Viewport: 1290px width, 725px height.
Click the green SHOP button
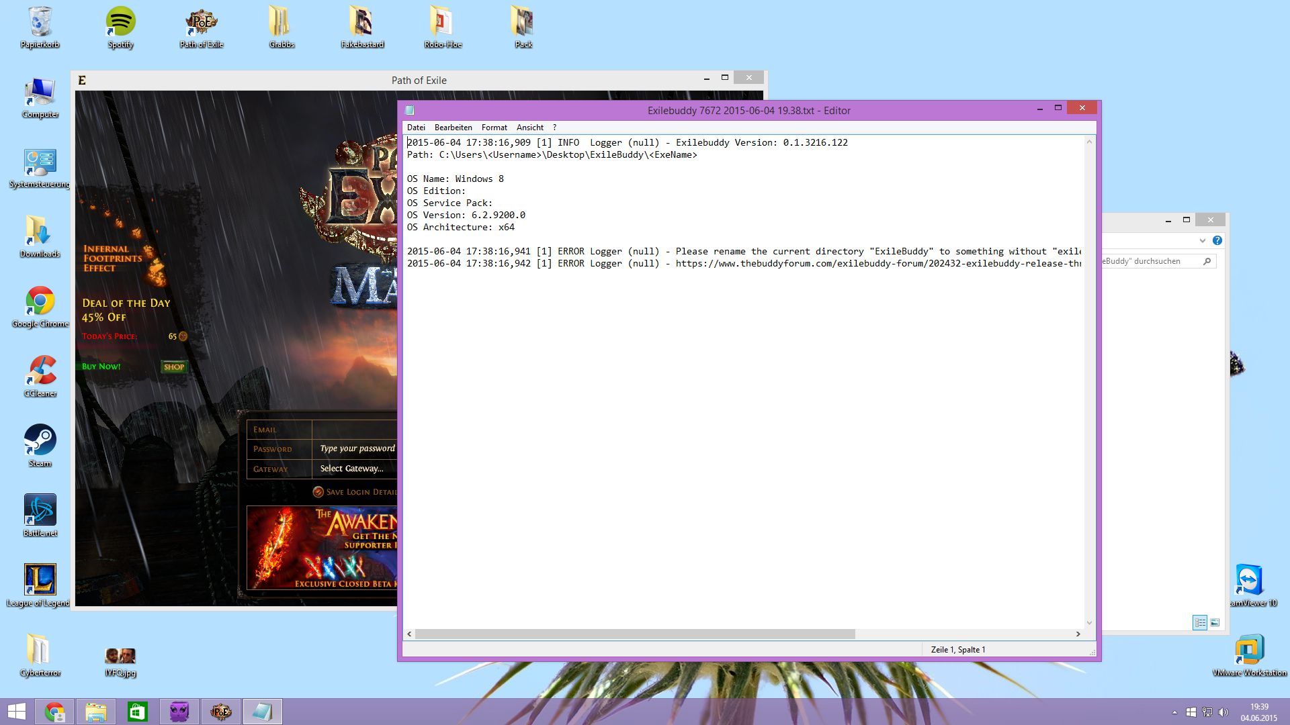[x=174, y=367]
